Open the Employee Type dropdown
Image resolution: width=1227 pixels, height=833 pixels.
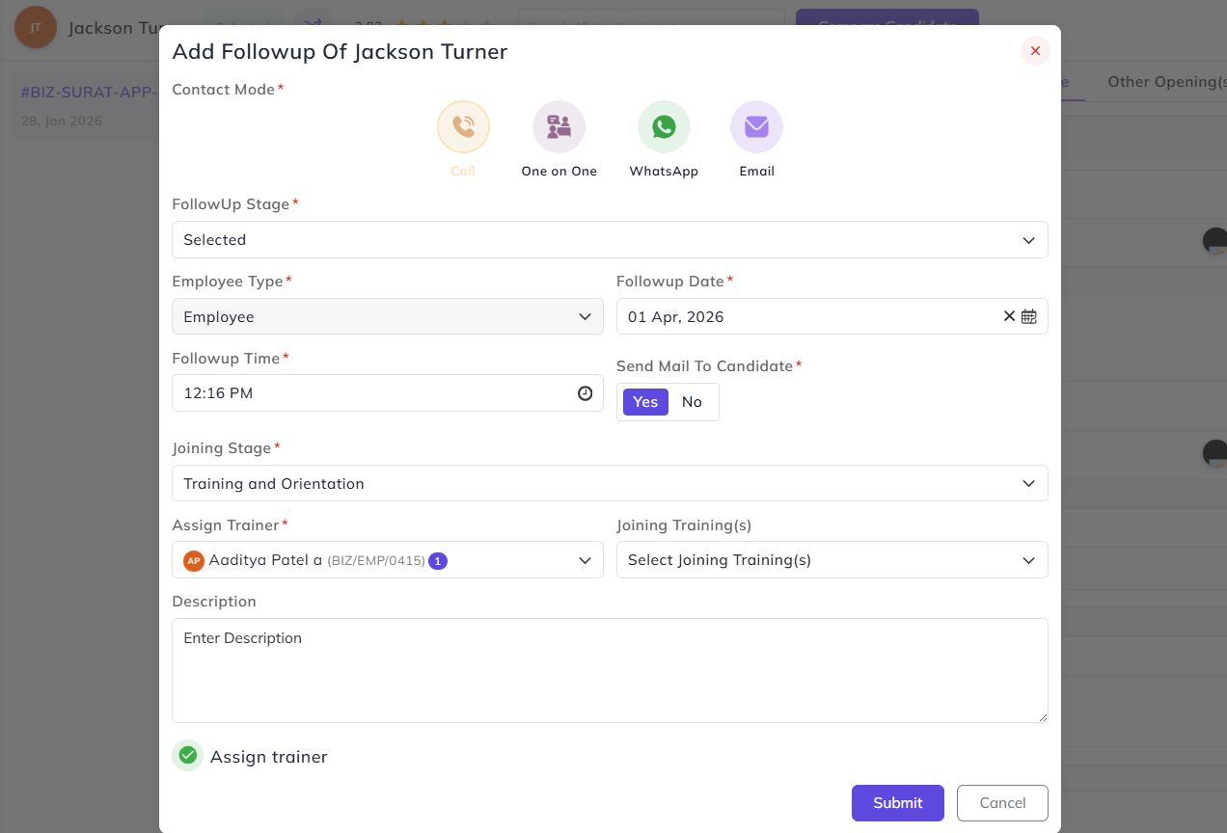(388, 316)
